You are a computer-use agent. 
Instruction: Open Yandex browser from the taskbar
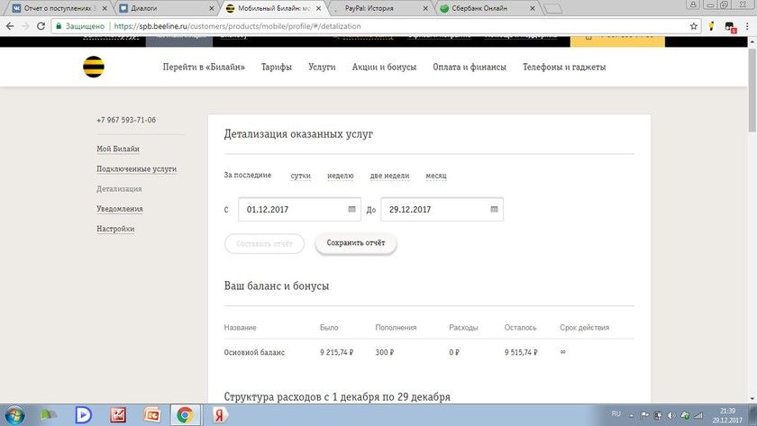[x=220, y=415]
